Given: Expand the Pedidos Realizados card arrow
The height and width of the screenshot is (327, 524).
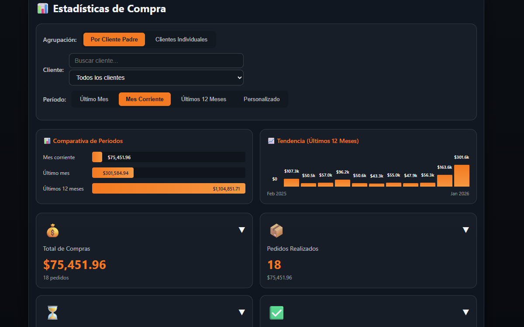Looking at the screenshot, I should tap(466, 230).
